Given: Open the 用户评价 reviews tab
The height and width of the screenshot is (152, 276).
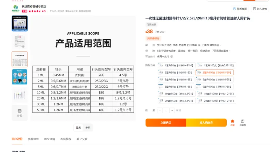Looking at the screenshot, I should (x=17, y=139).
